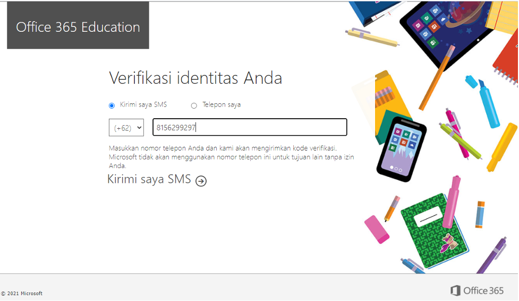Click the 'Kirimi saya SMS' submit link
This screenshot has width=519, height=301.
(149, 179)
